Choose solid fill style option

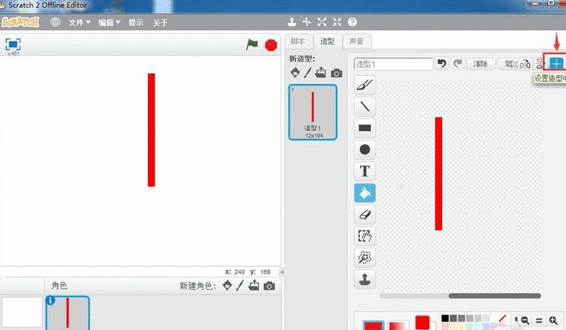tap(374, 325)
